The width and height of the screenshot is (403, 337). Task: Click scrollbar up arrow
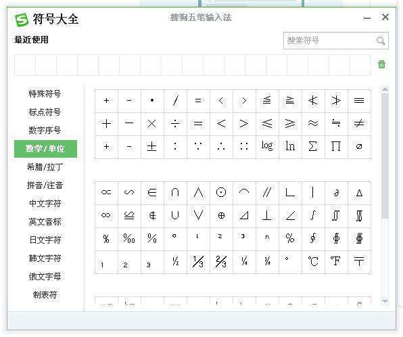tap(385, 89)
